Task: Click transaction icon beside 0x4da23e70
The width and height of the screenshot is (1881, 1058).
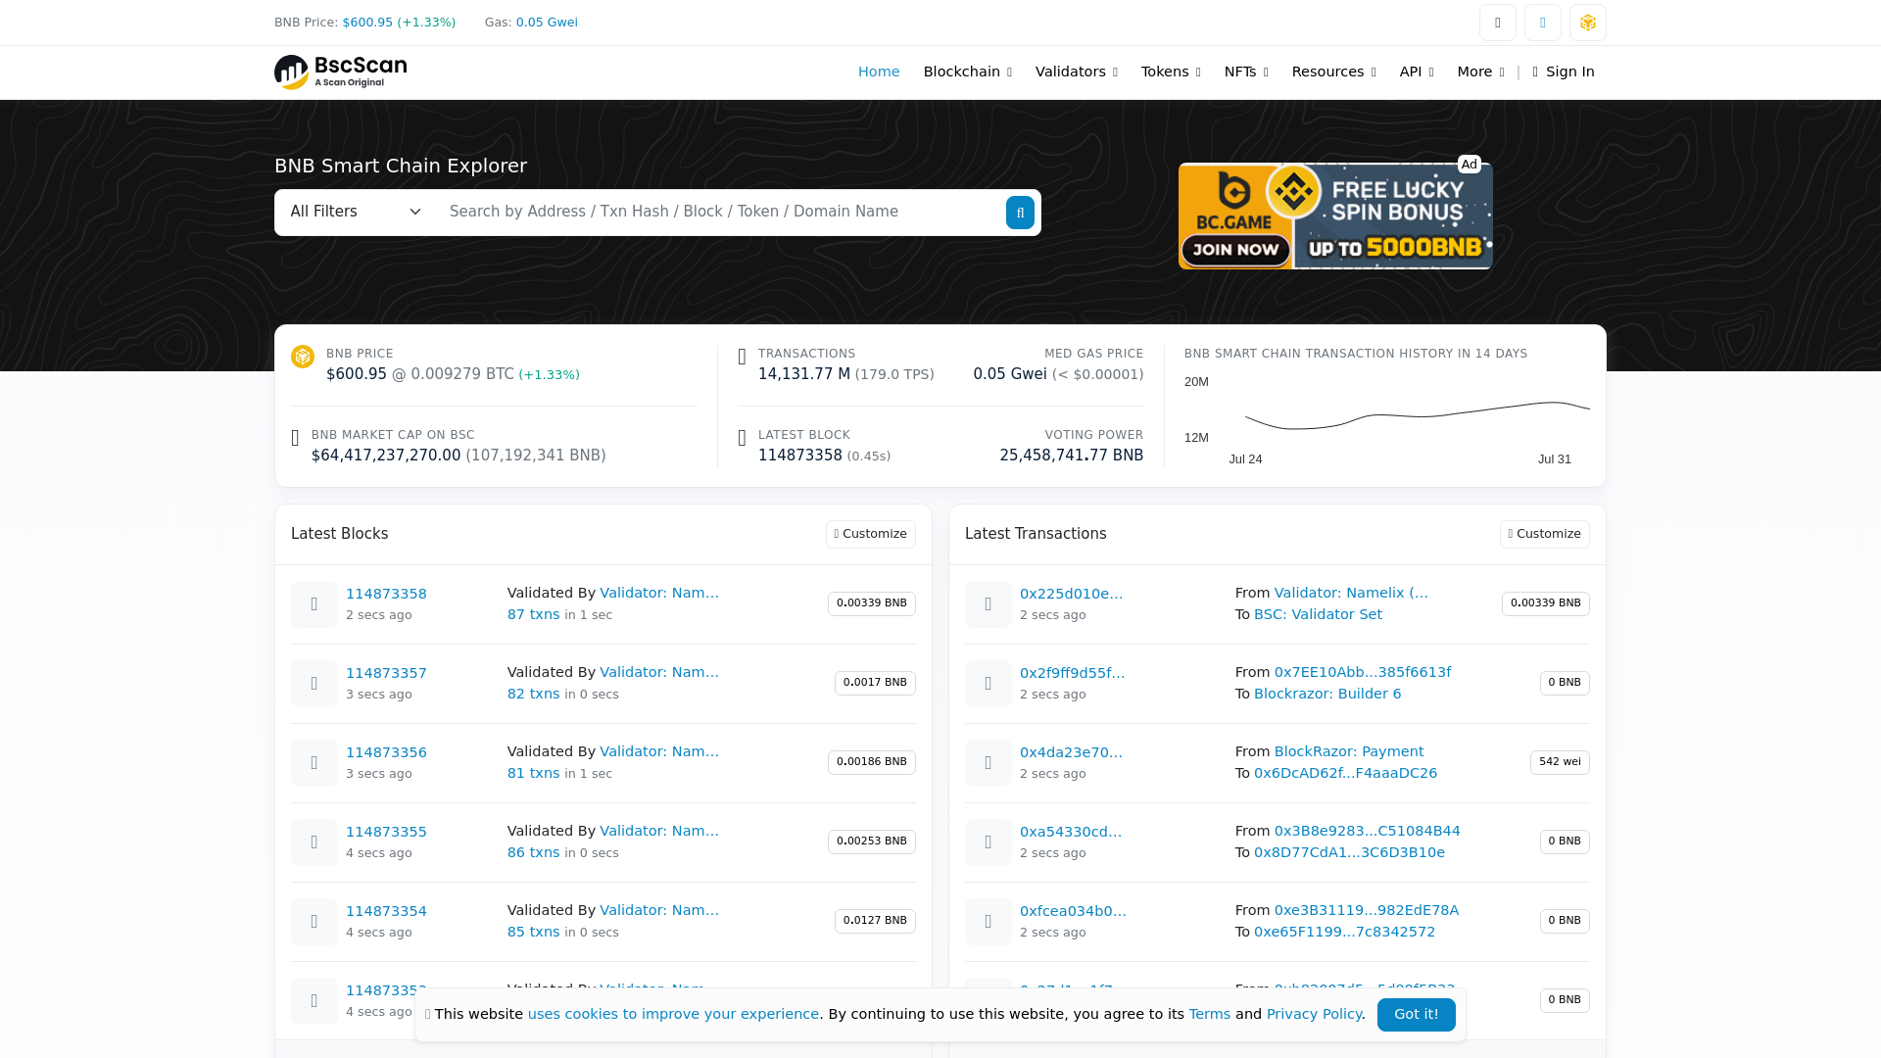Action: coord(989,763)
